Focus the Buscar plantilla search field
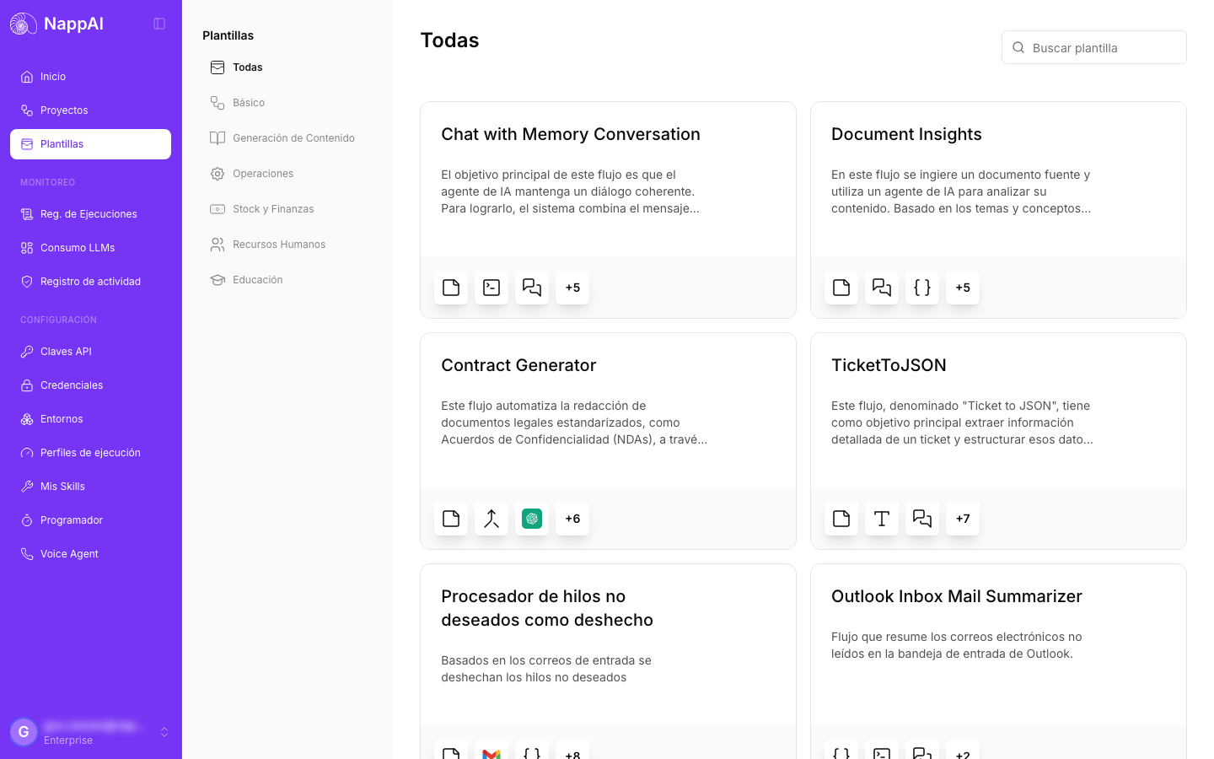Viewport: 1214px width, 759px height. [1094, 47]
